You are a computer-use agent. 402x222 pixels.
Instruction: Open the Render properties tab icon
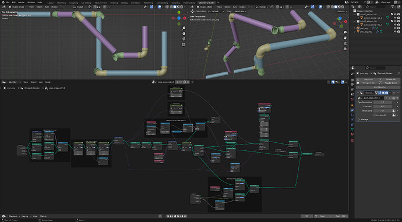click(352, 80)
